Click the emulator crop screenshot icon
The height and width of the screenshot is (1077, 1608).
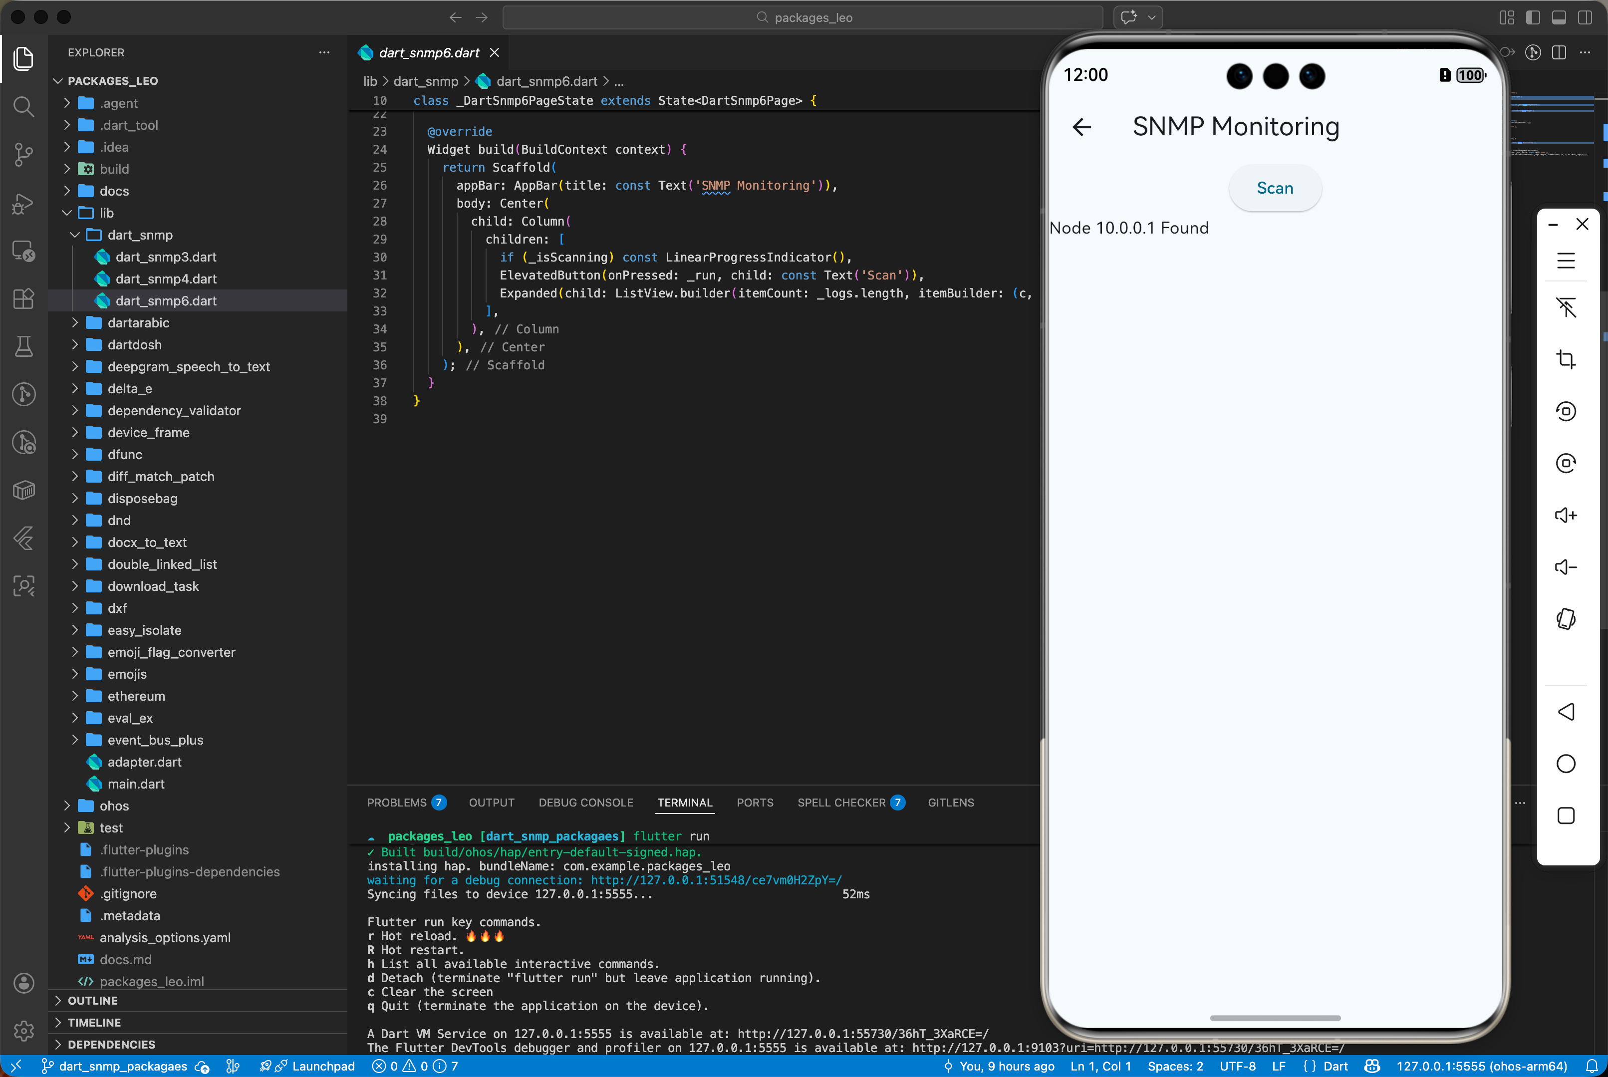click(1566, 359)
